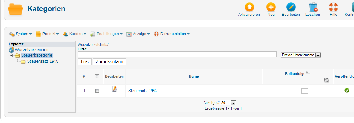Screen dimensions: 354x123
Task: Click into the Filter text field
Action: 177,54
